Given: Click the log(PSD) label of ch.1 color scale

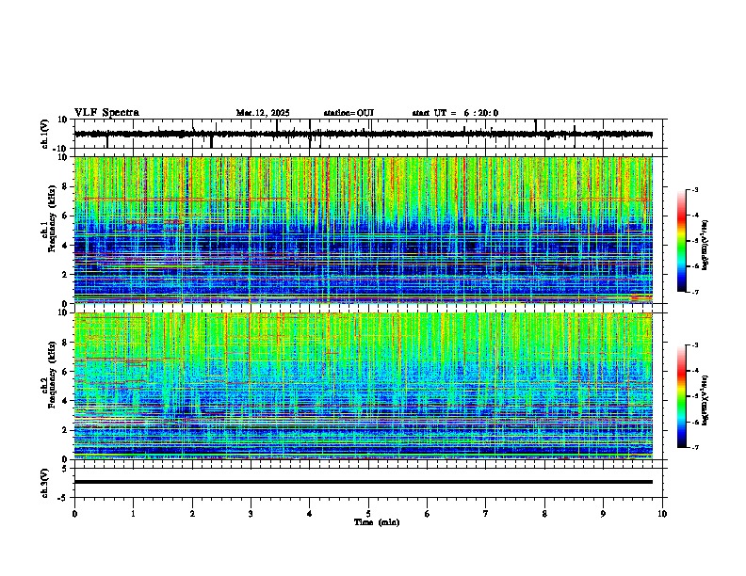Looking at the screenshot, I should pyautogui.click(x=705, y=245).
